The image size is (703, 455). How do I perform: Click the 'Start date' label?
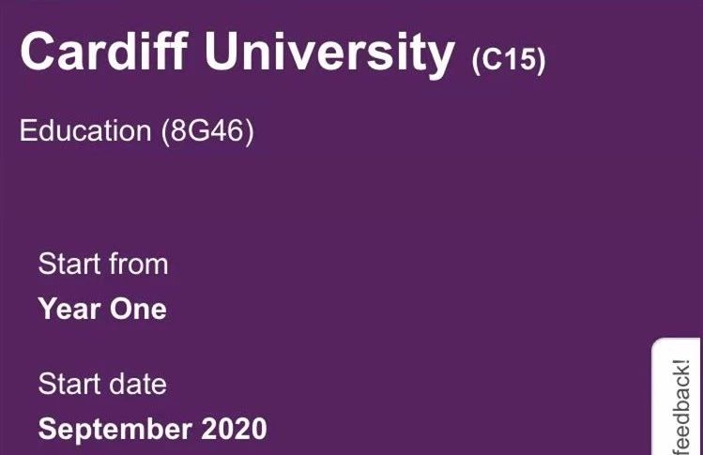click(102, 384)
